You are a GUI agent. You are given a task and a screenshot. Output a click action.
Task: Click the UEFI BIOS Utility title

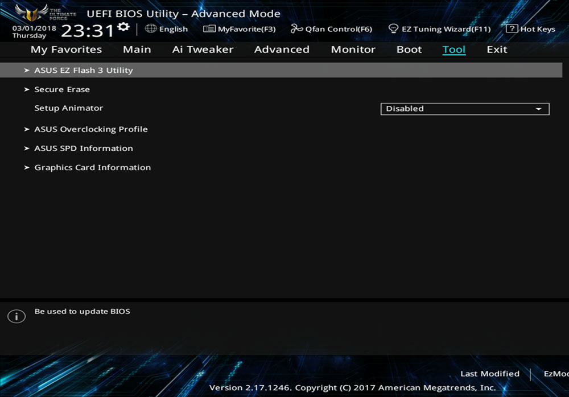click(x=183, y=14)
